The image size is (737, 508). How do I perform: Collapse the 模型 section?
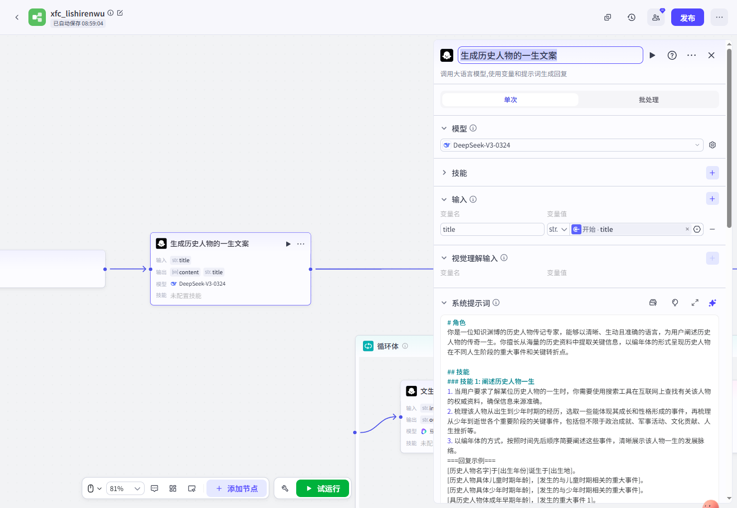coord(444,129)
